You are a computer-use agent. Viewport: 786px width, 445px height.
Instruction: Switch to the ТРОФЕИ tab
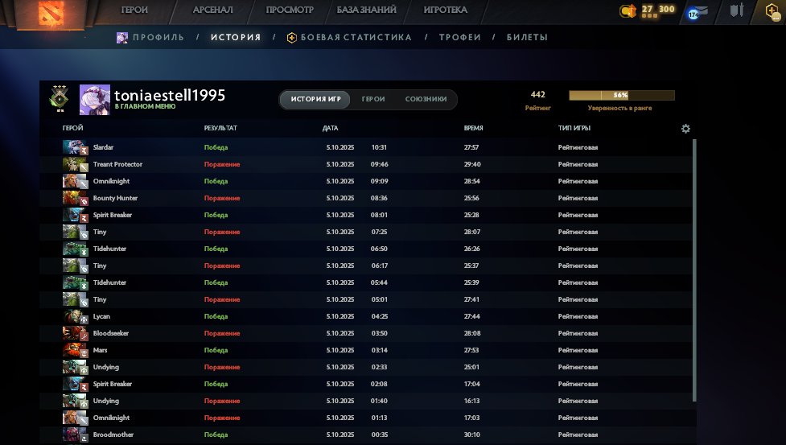459,38
